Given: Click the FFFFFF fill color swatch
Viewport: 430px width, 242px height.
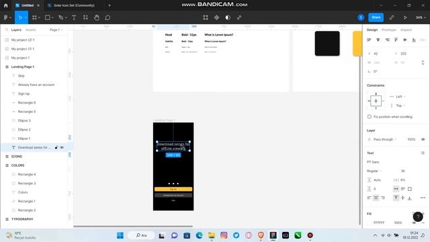Looking at the screenshot, I should pyautogui.click(x=370, y=223).
